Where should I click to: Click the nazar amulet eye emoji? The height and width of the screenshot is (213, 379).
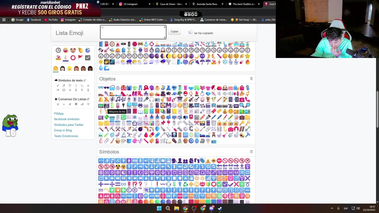click(x=191, y=141)
